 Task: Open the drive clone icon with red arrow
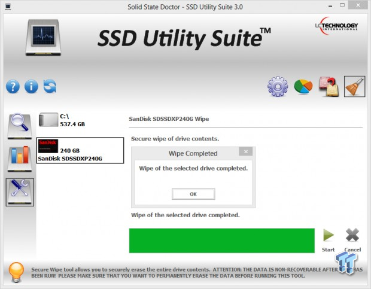[329, 87]
